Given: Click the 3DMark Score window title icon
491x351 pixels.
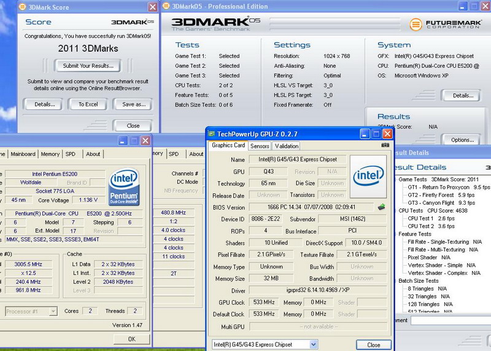Looking at the screenshot, I should (22, 7).
